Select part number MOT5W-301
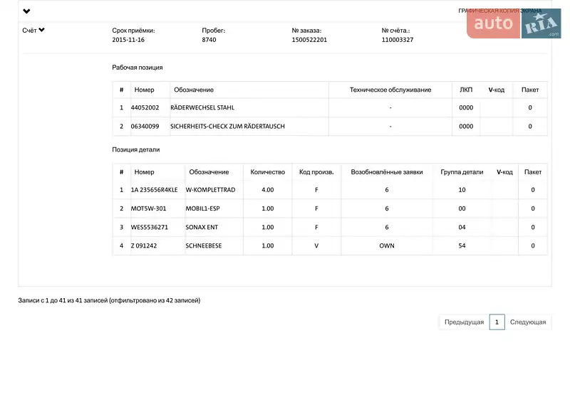 coord(148,208)
